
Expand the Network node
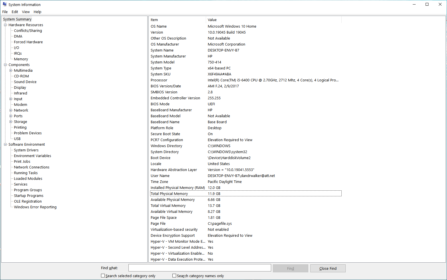point(11,110)
